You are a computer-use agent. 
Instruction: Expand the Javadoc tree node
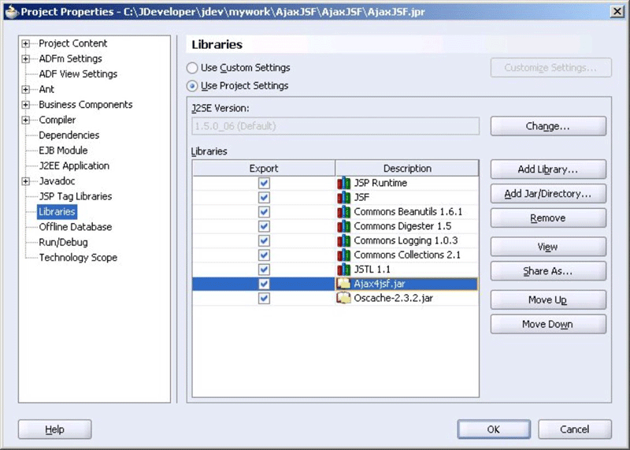coord(26,181)
